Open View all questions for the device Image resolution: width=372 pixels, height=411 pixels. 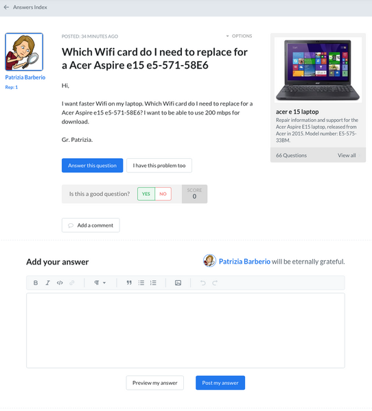tap(349, 155)
